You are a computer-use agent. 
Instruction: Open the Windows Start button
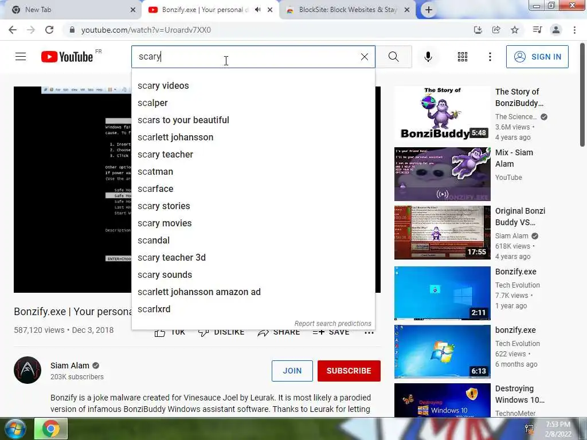(x=15, y=429)
